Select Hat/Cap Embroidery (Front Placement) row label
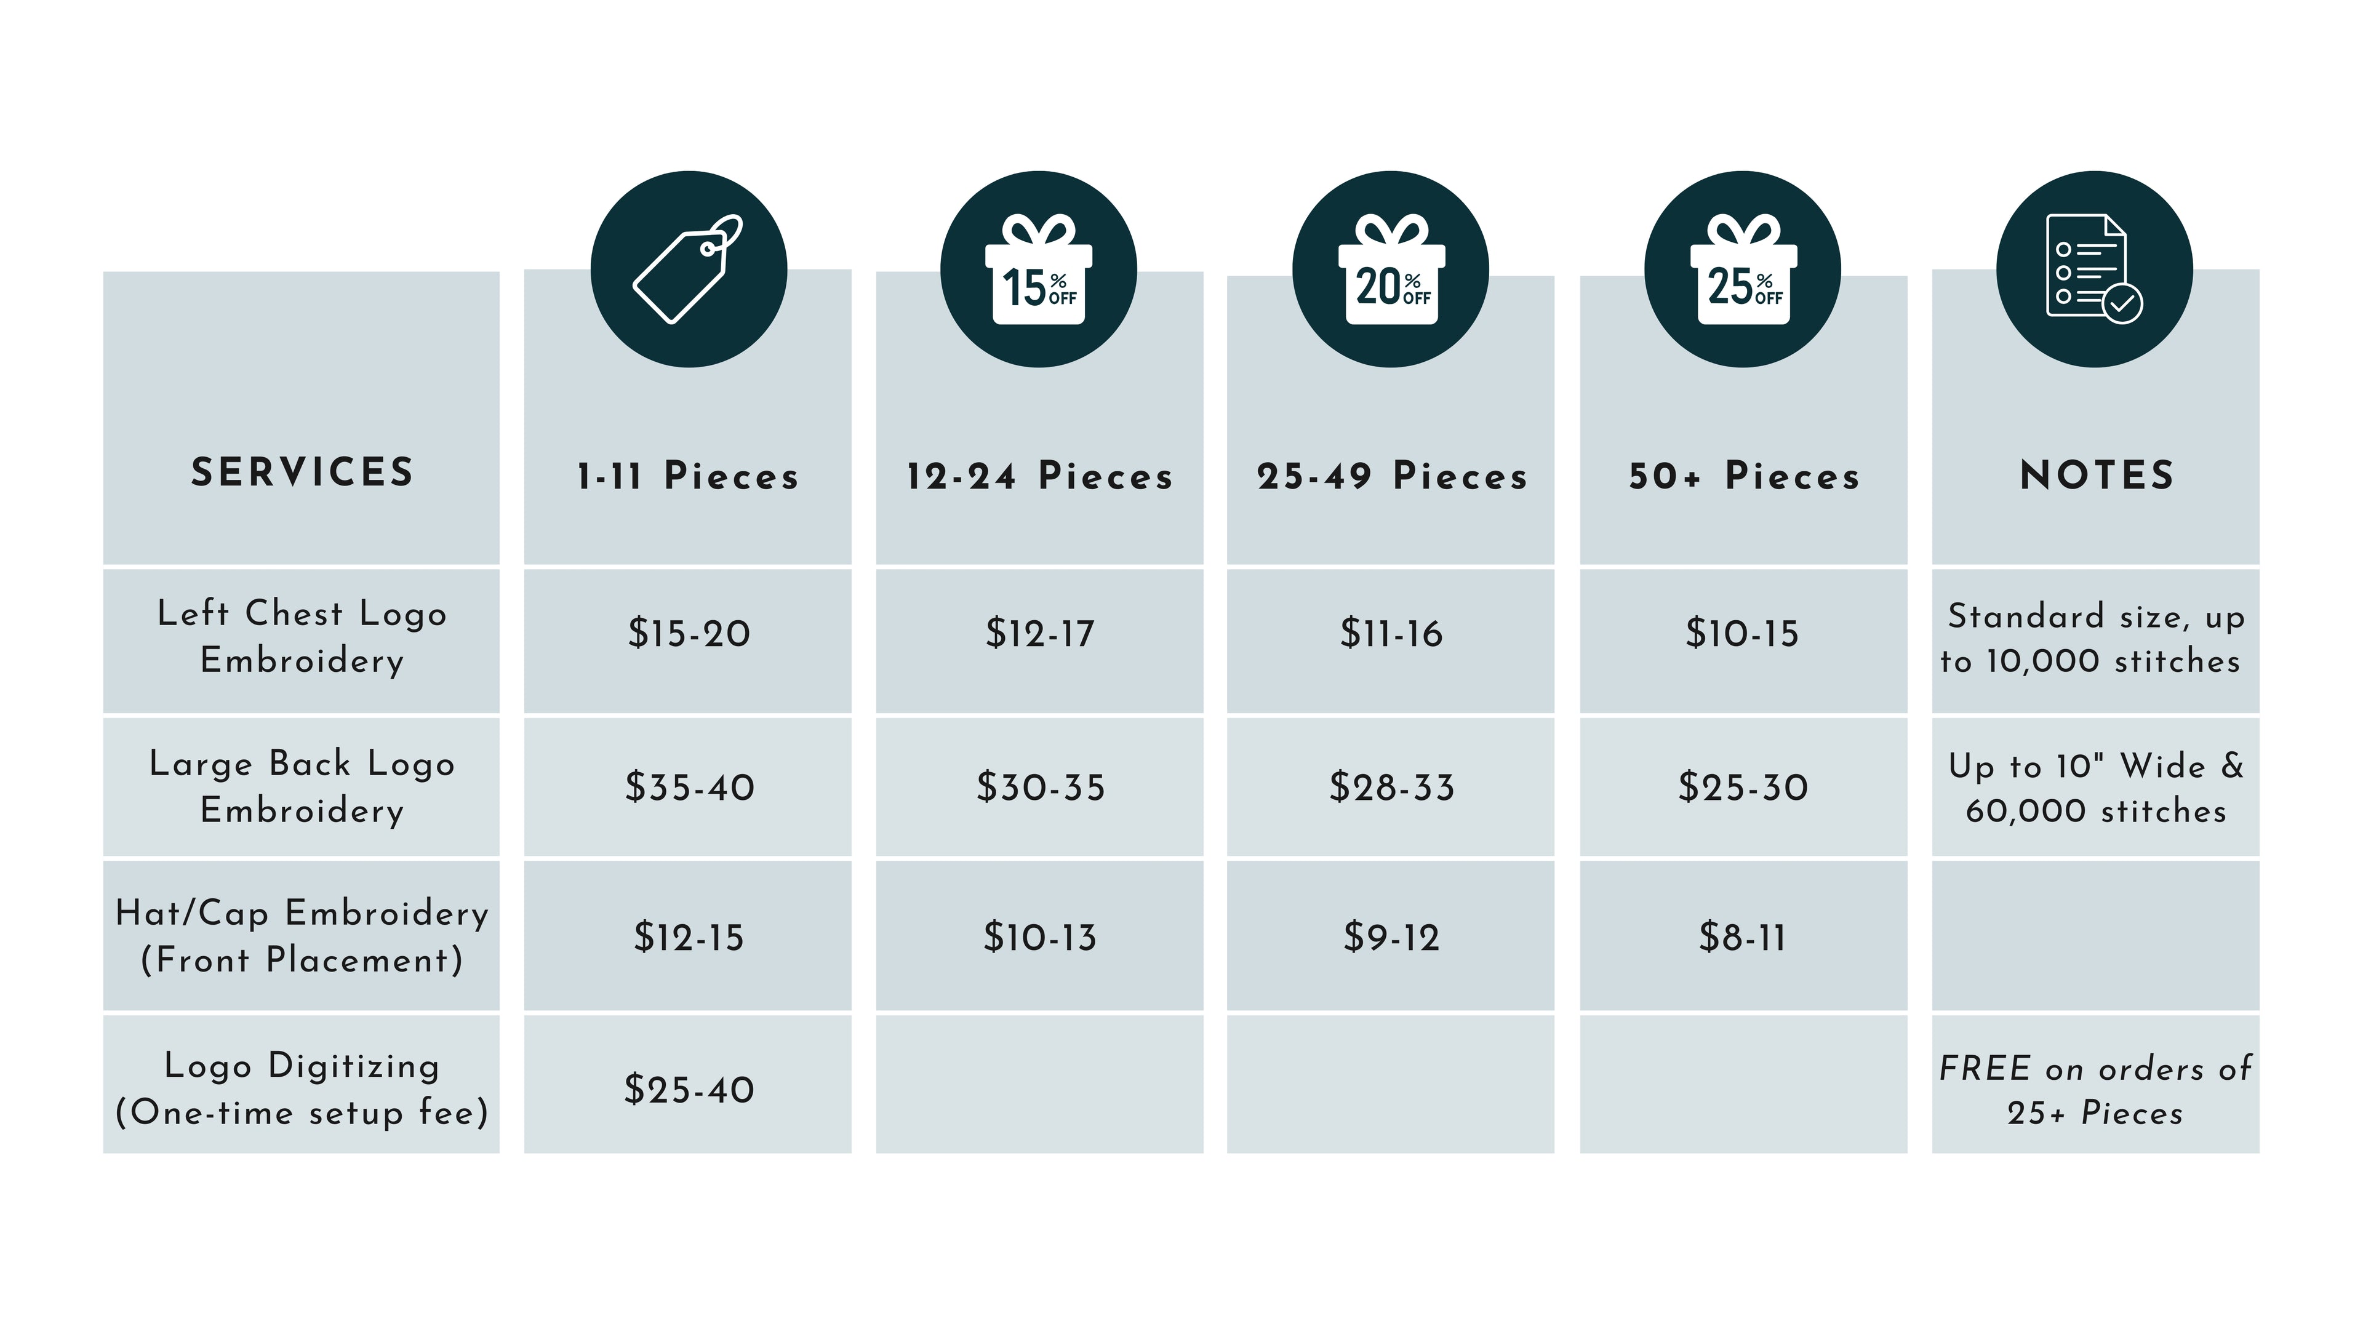The height and width of the screenshot is (1329, 2363). pyautogui.click(x=302, y=936)
